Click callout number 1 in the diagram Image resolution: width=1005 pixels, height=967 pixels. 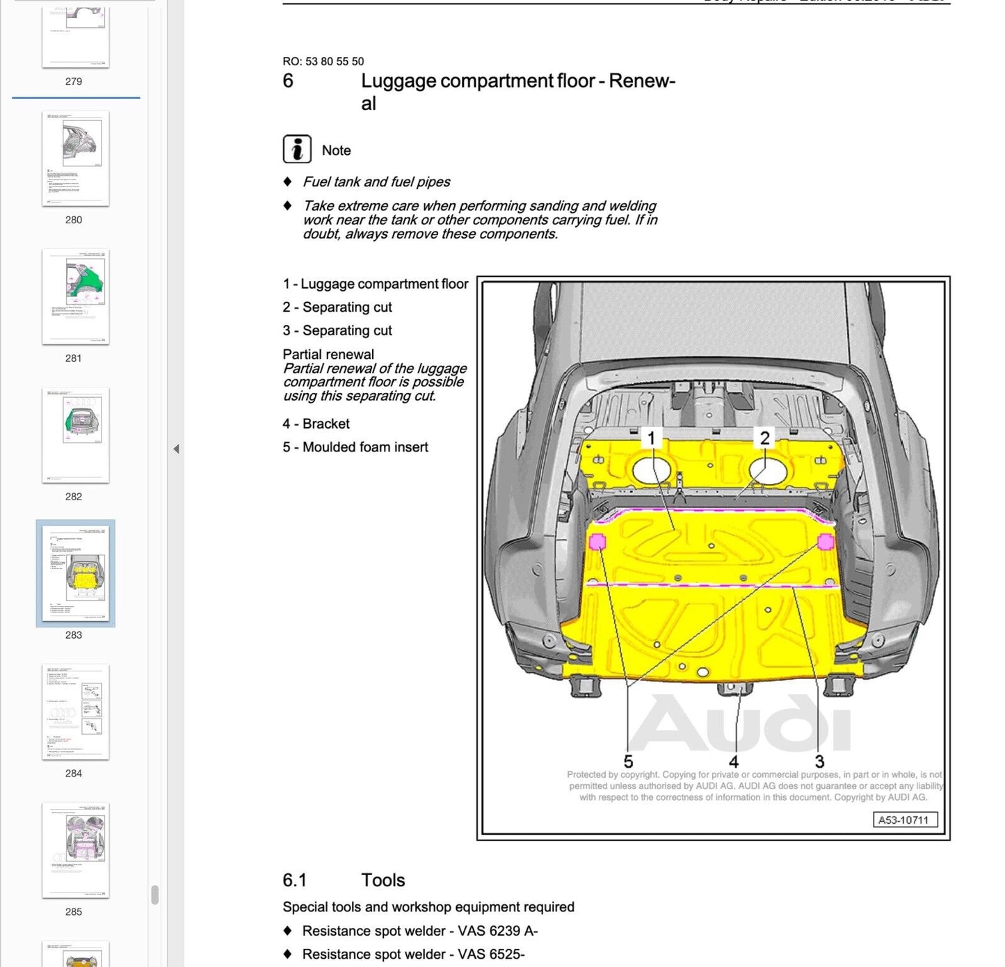tap(651, 438)
